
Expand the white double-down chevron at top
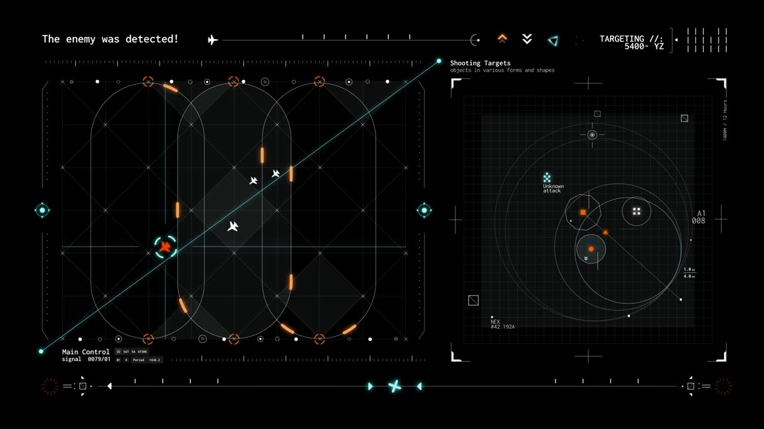[x=527, y=39]
